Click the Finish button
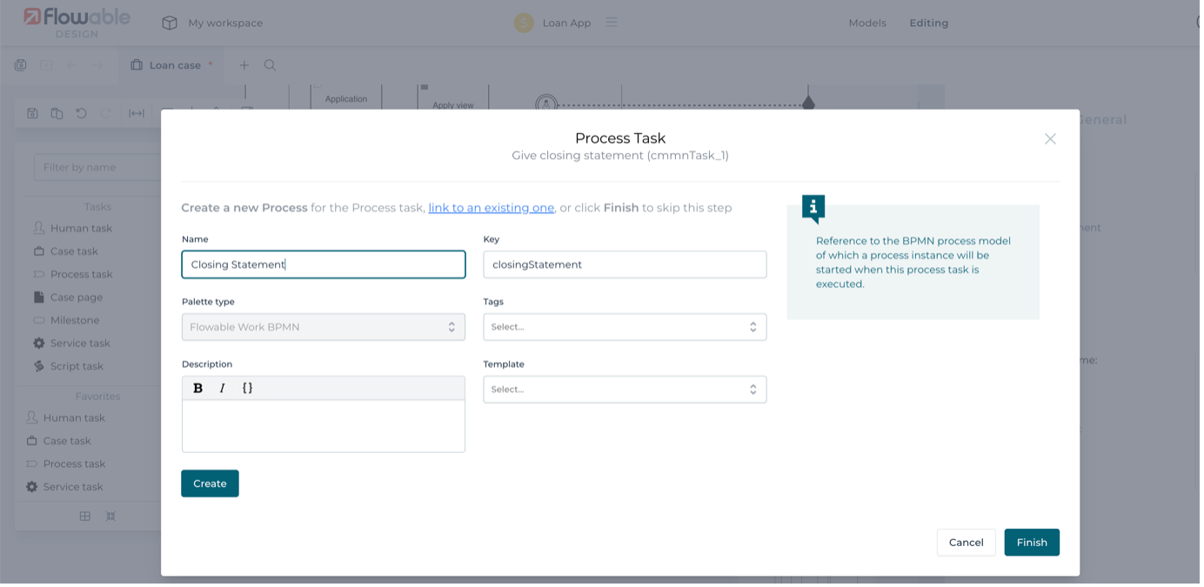This screenshot has width=1204, height=587. [x=1031, y=543]
